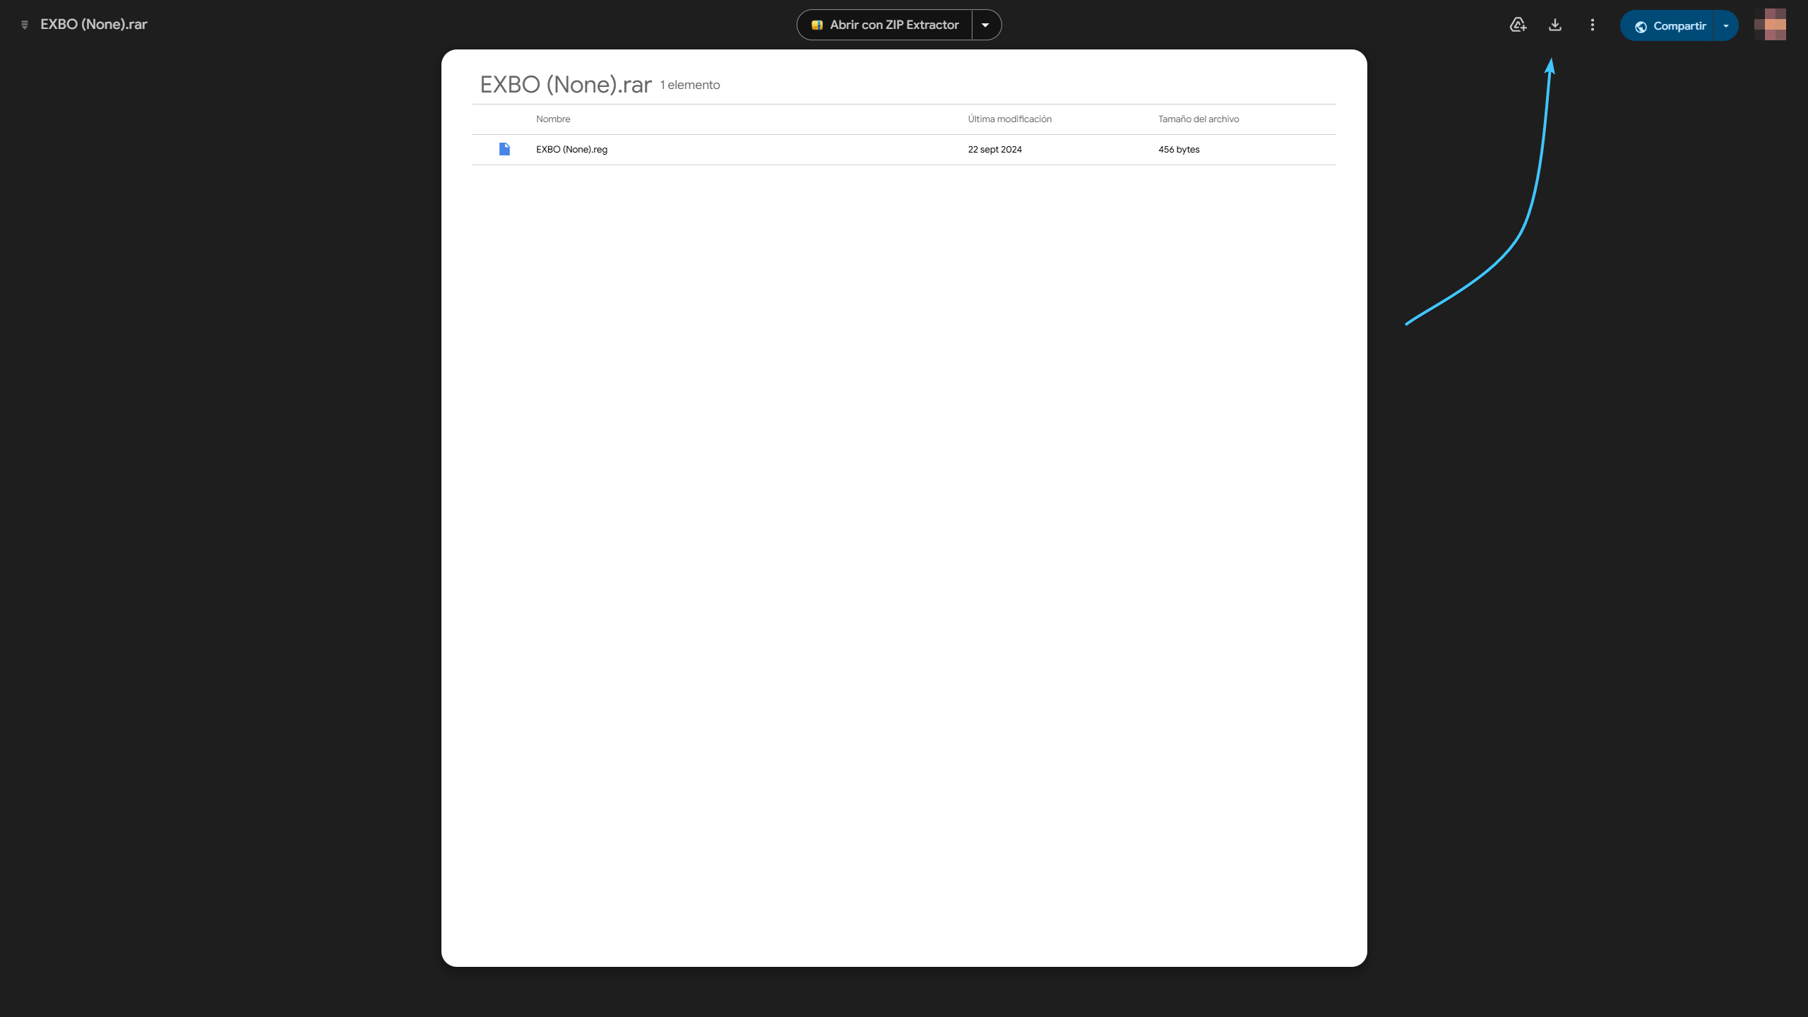The image size is (1808, 1017).
Task: Expand the open-with dropdown arrow
Action: coord(985,25)
